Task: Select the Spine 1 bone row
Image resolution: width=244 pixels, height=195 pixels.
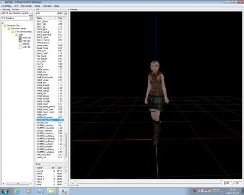Action: point(50,177)
